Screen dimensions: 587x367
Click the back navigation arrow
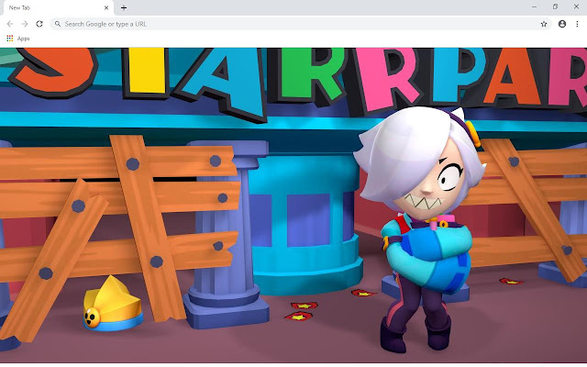(x=10, y=24)
